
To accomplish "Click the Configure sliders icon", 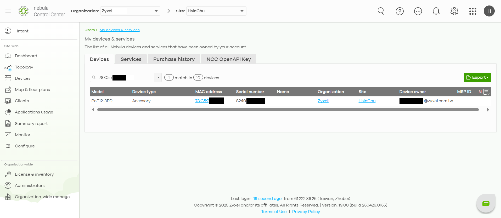I will 8,146.
